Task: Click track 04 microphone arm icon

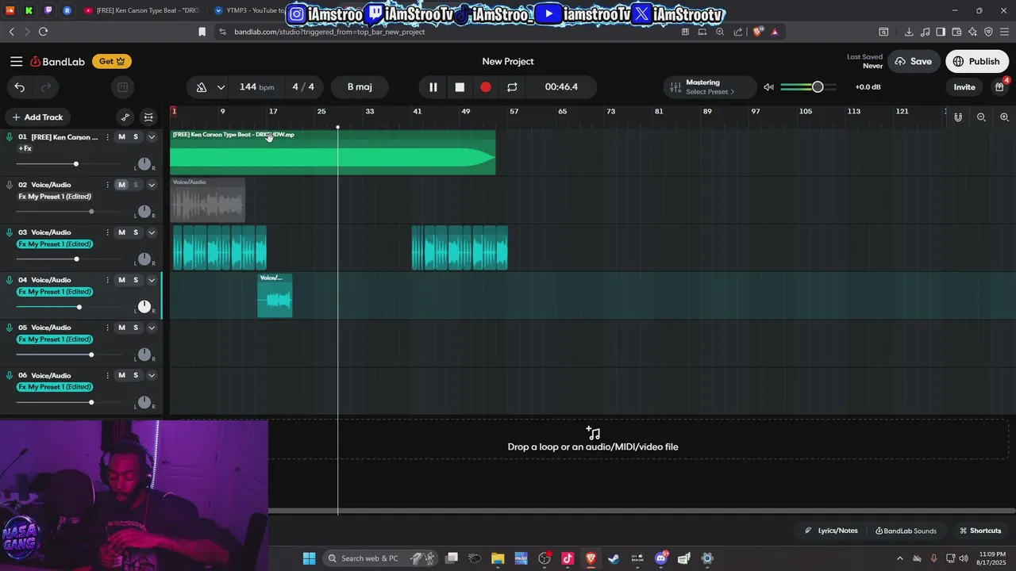Action: pyautogui.click(x=10, y=280)
